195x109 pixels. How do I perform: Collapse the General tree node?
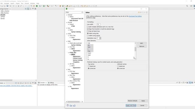(67, 15)
